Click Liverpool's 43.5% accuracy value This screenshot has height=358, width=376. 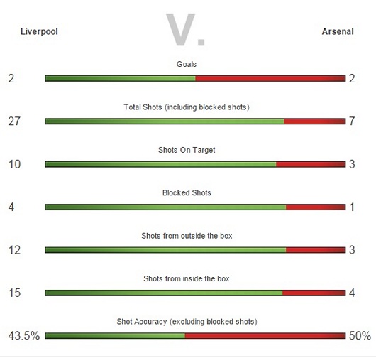coord(24,336)
